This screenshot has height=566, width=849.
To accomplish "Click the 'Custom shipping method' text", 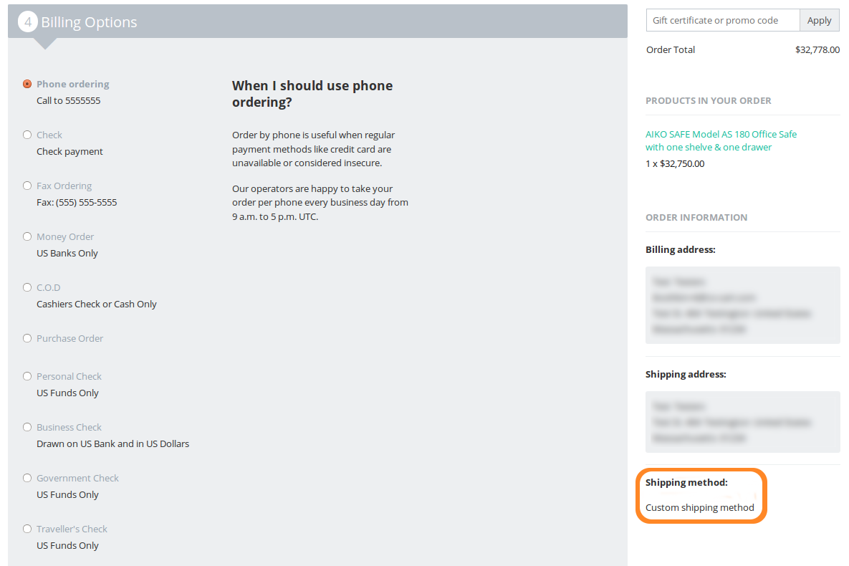I will coord(699,507).
